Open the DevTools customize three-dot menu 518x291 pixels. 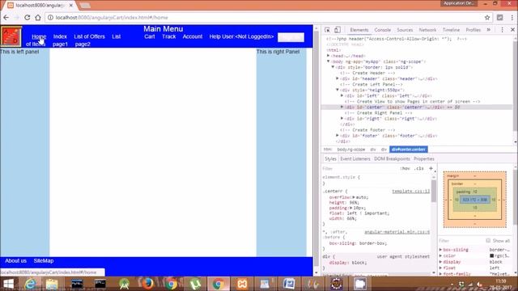point(502,30)
